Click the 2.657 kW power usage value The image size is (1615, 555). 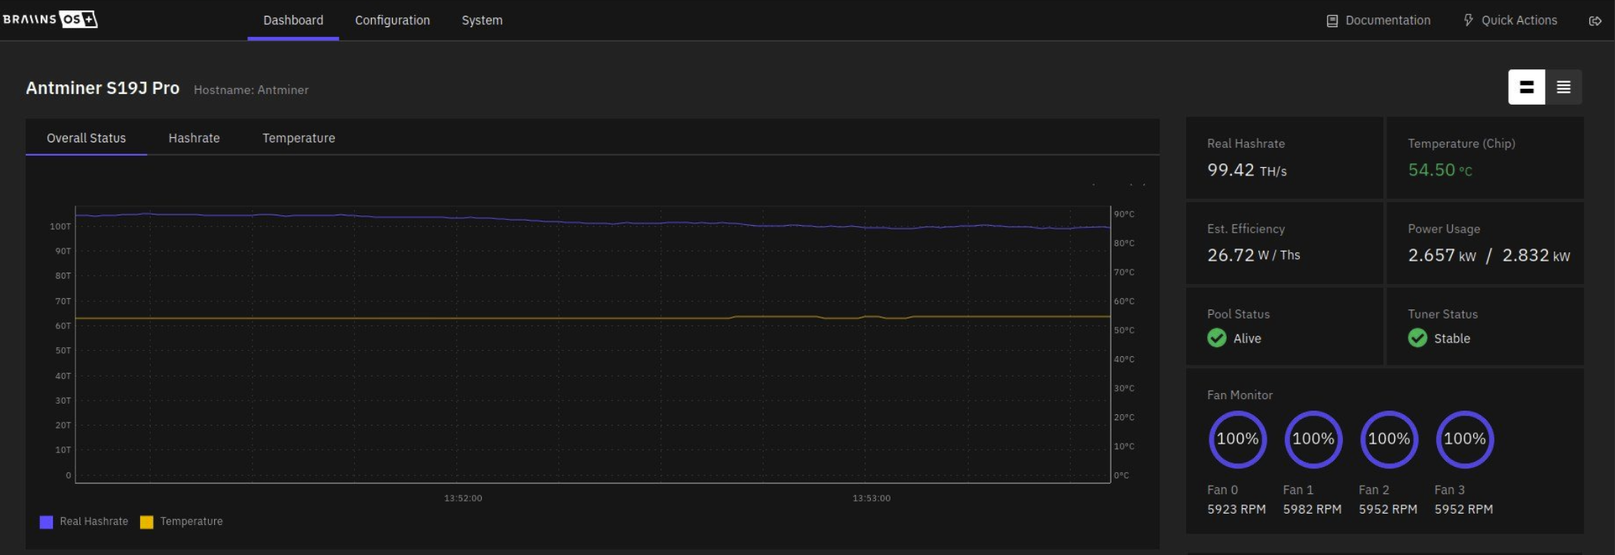tap(1442, 255)
